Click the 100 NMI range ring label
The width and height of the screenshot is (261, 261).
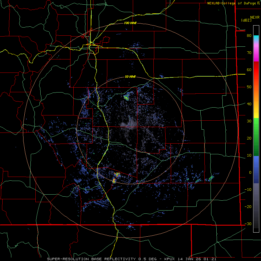[130, 23]
